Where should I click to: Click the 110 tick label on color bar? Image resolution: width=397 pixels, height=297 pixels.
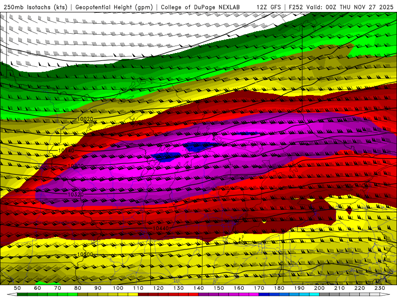pos(138,288)
